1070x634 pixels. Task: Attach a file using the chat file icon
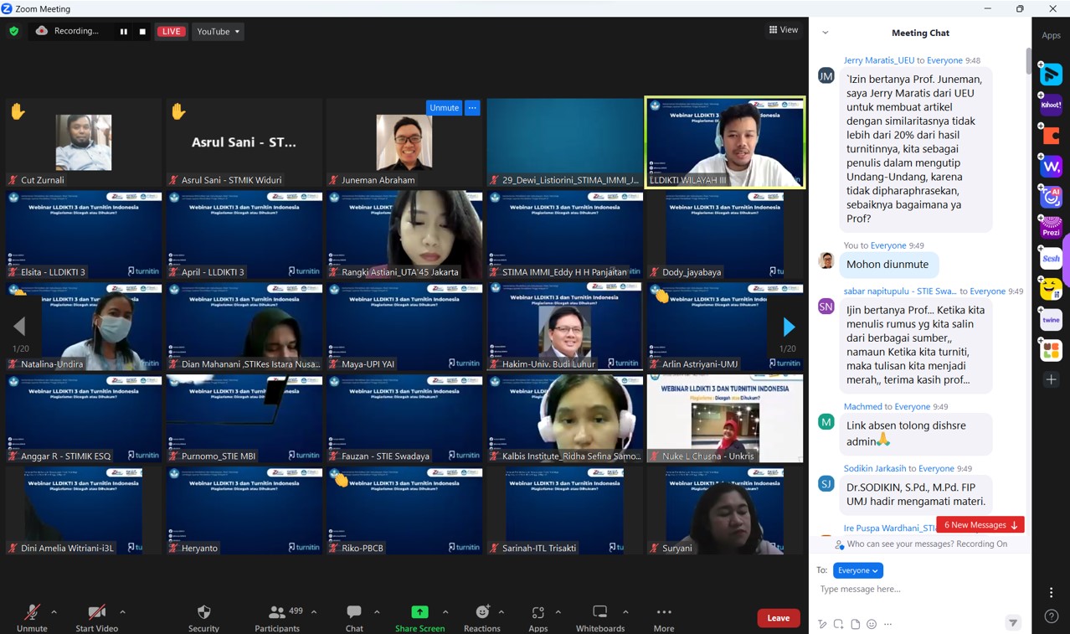tap(855, 624)
